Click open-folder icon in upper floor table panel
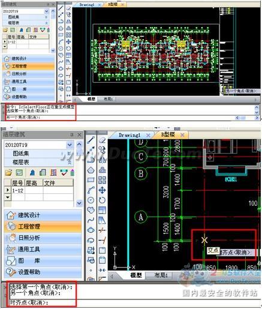Viewport: 262px width, 309px height. pos(5,30)
